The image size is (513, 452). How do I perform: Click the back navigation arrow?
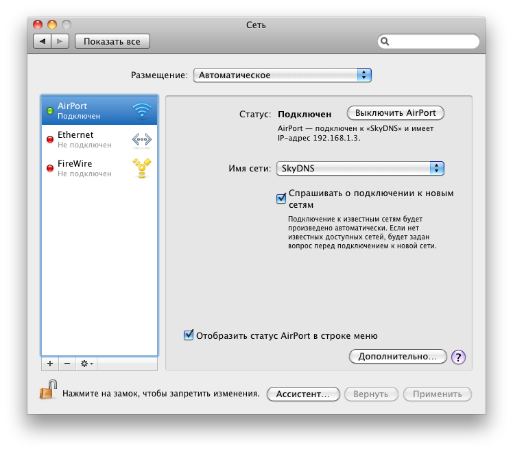(43, 41)
